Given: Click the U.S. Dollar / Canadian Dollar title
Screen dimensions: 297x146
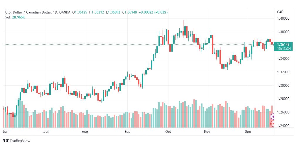Looking at the screenshot, I should point(28,12).
